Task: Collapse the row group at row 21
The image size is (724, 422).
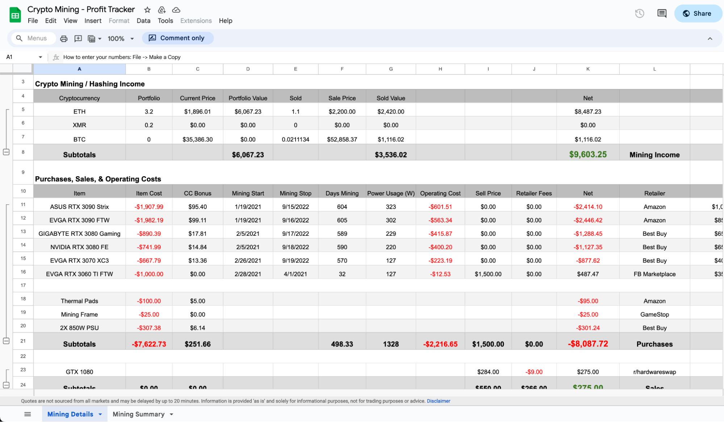Action: 6,341
